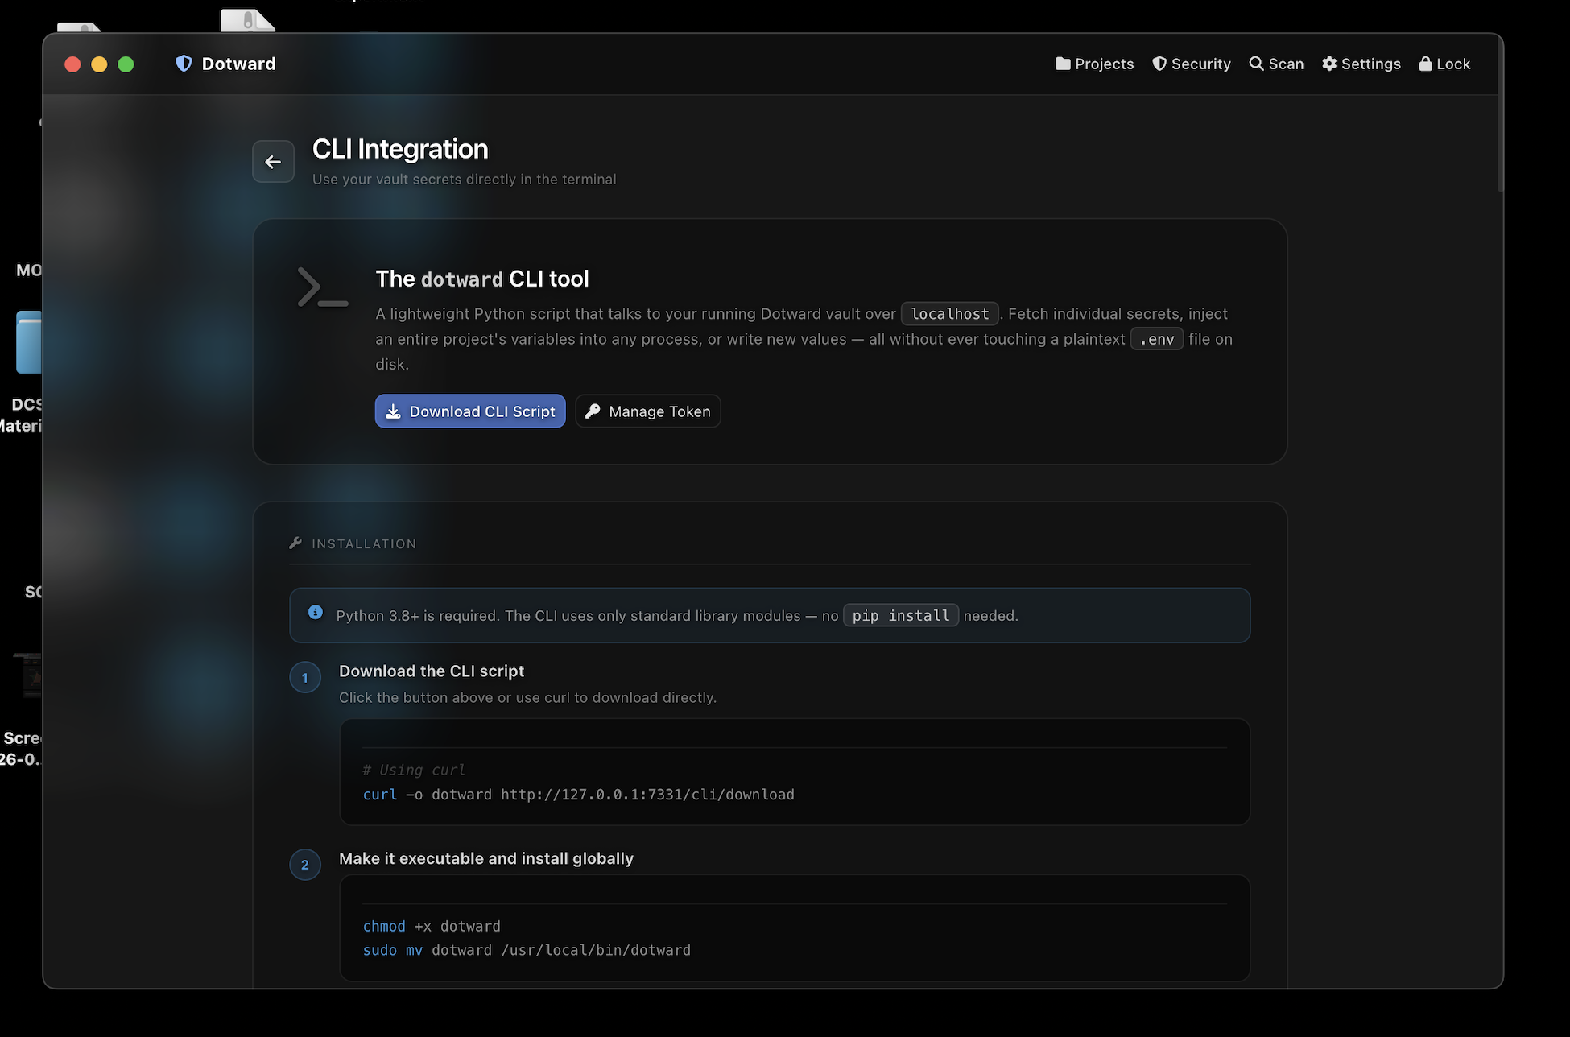
Task: Click the Manage Token button
Action: [x=648, y=411]
